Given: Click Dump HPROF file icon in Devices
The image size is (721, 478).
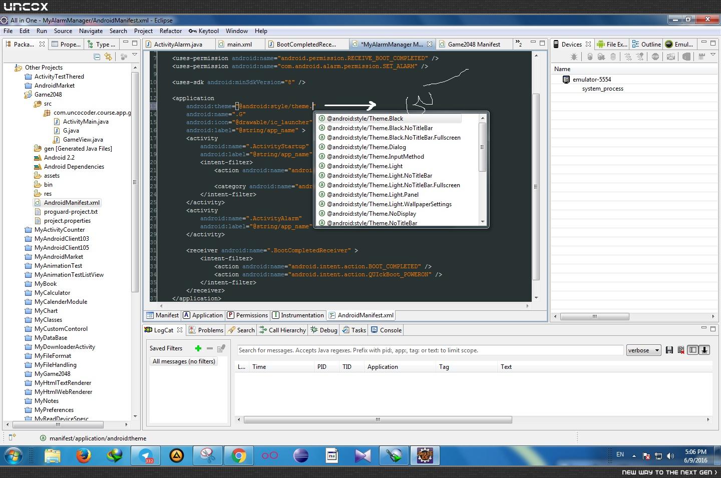Looking at the screenshot, I should (601, 57).
